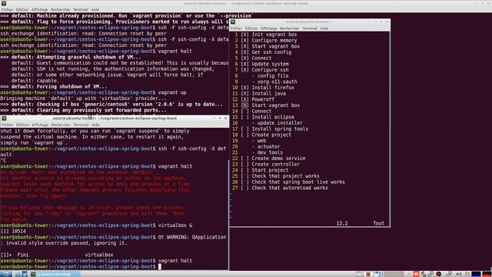This screenshot has height=277, width=492.
Task: Click the terminal prompt cursor in lower-left window
Action: point(160,267)
